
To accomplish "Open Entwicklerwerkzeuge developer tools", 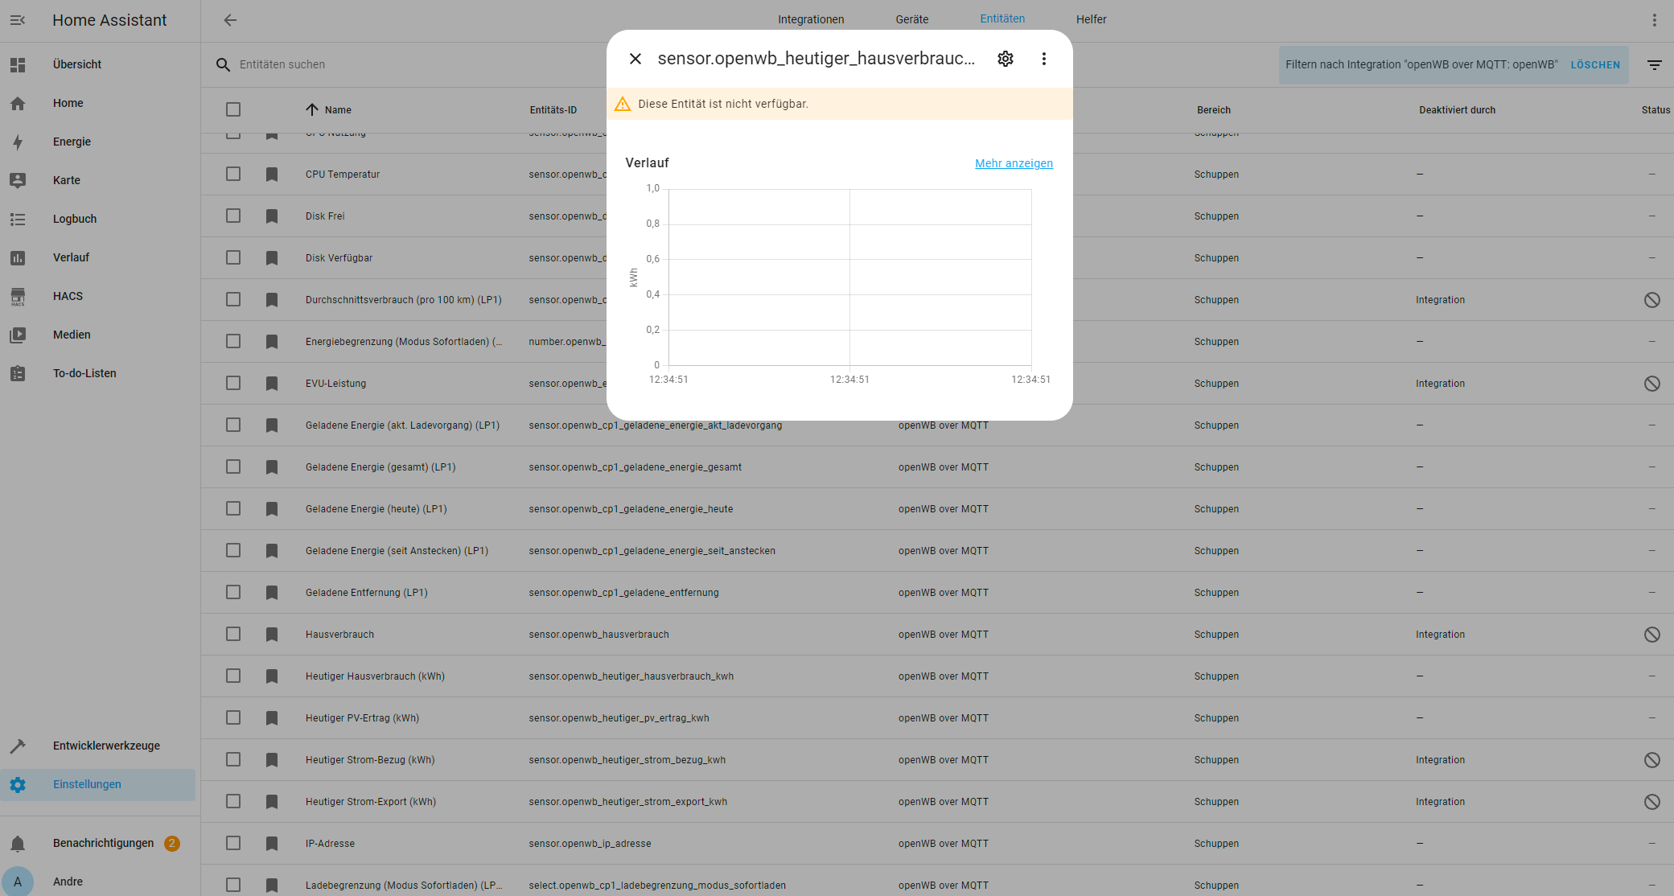I will (x=106, y=746).
